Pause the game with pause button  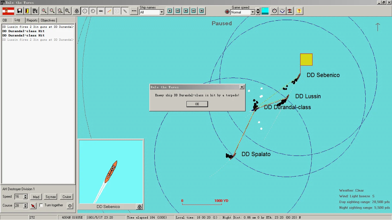tap(202, 11)
